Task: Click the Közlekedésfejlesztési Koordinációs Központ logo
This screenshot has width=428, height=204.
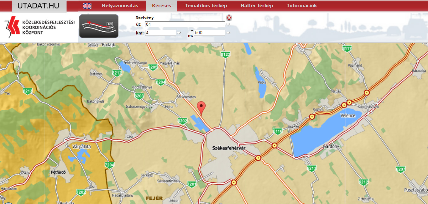Action: [39, 27]
